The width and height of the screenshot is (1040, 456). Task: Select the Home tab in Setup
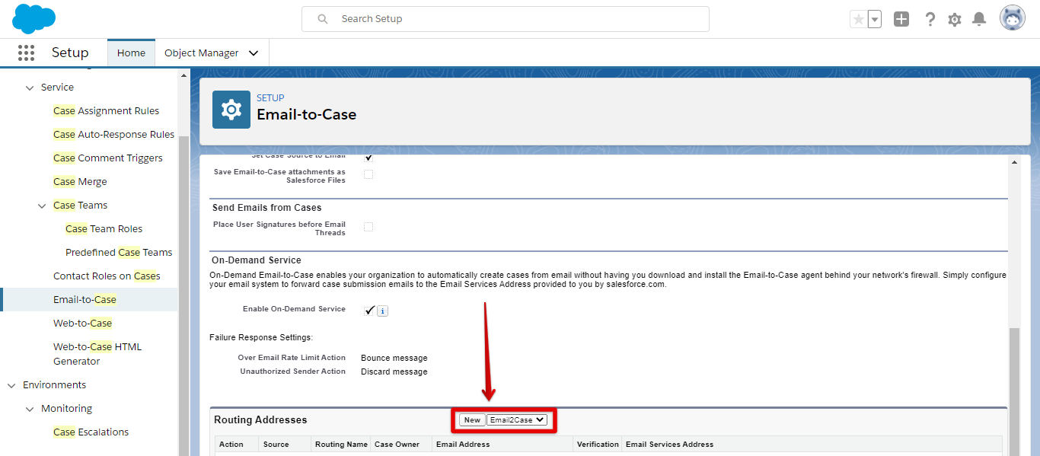pyautogui.click(x=131, y=53)
